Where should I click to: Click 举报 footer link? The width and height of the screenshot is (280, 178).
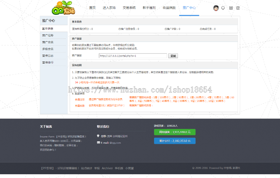tap(97, 168)
